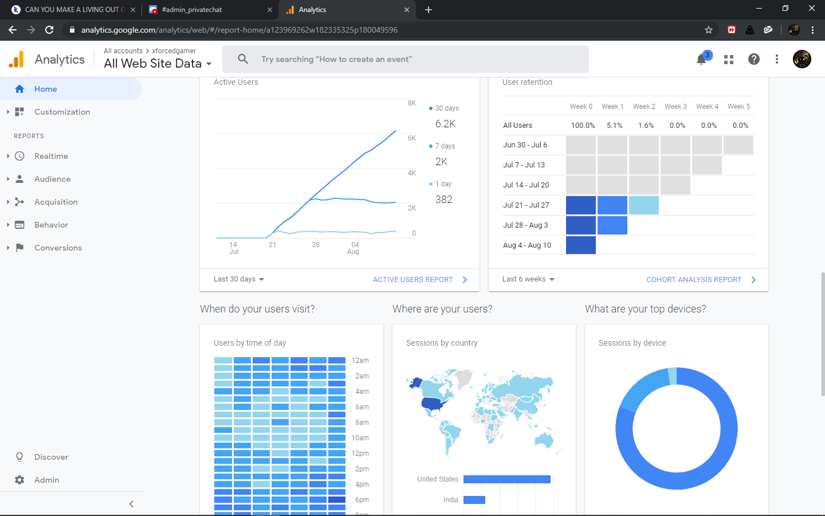
Task: Select Conversions in the reports menu
Action: (x=58, y=248)
